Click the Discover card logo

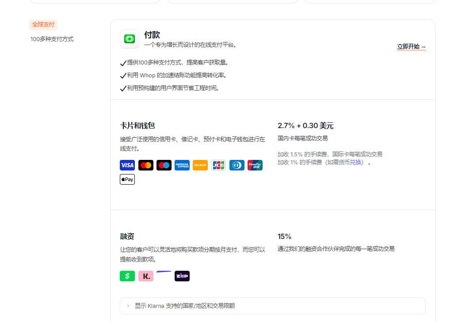200,165
